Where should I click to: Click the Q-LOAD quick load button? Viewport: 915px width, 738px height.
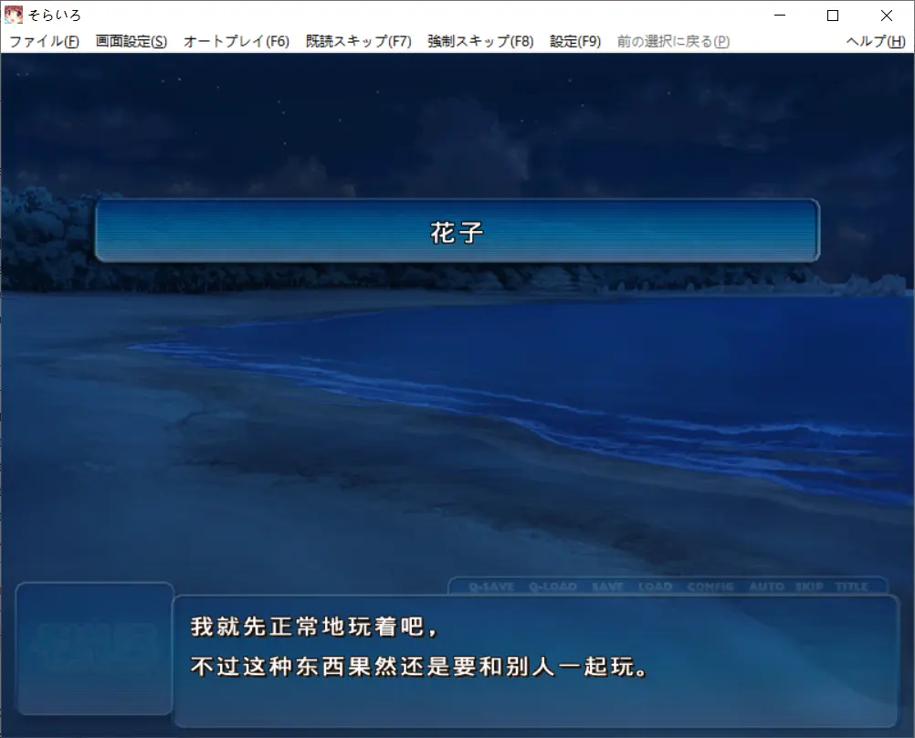(552, 586)
